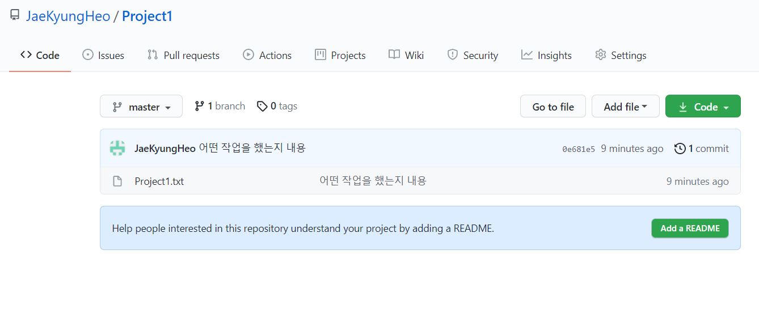Click the Go to file button

pos(553,106)
